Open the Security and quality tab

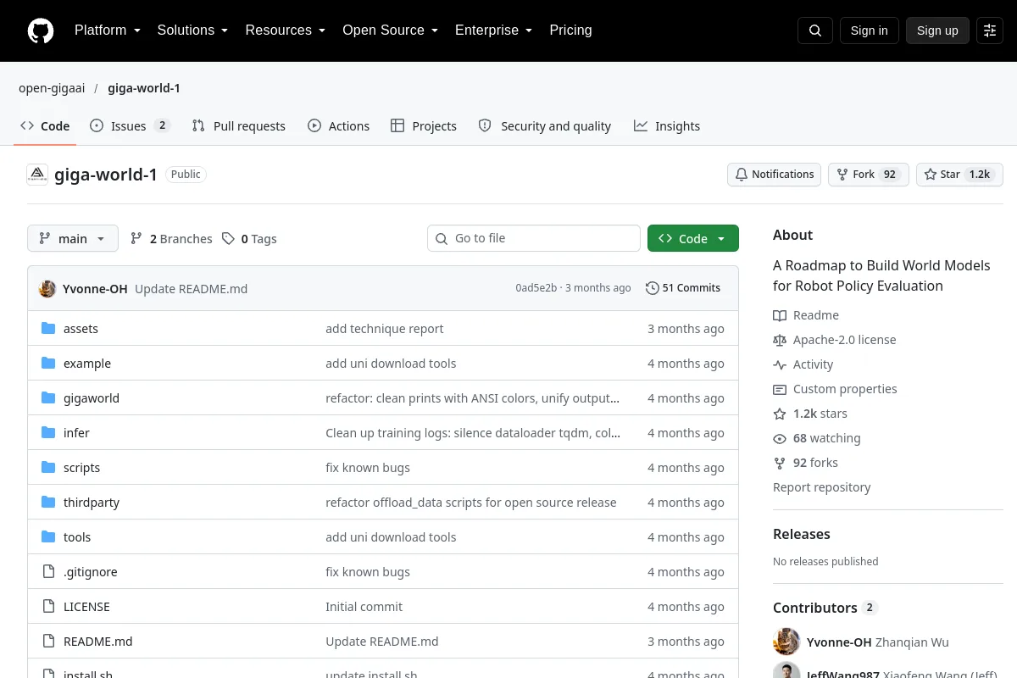[545, 125]
